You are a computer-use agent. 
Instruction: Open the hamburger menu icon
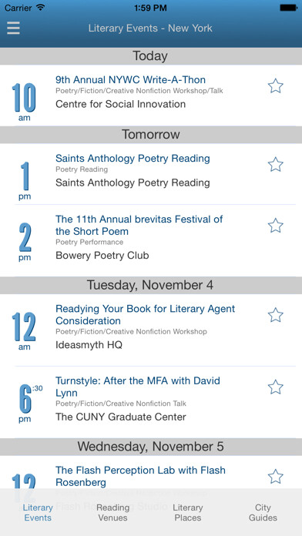[x=13, y=28]
